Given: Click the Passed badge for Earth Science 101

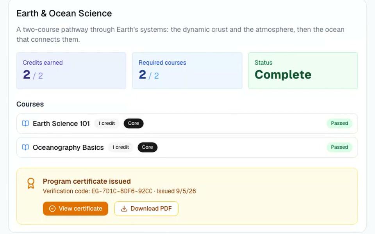Looking at the screenshot, I should [x=339, y=123].
